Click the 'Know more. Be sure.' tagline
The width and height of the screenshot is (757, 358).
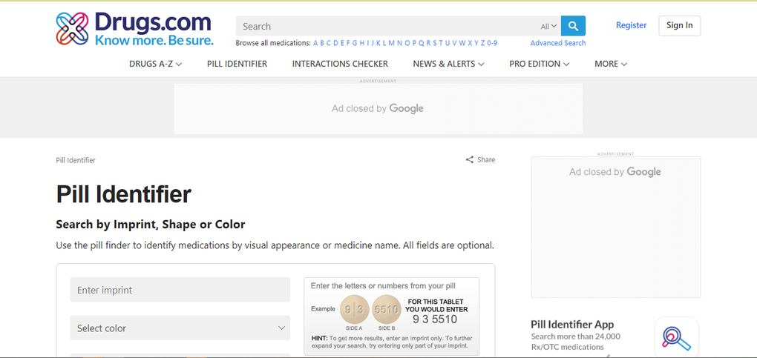pyautogui.click(x=154, y=41)
